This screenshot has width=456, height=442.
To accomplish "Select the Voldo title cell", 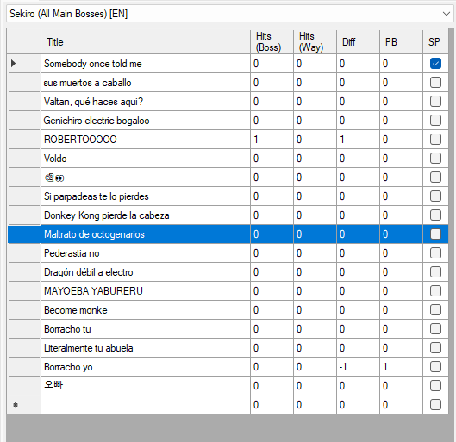I will point(146,158).
